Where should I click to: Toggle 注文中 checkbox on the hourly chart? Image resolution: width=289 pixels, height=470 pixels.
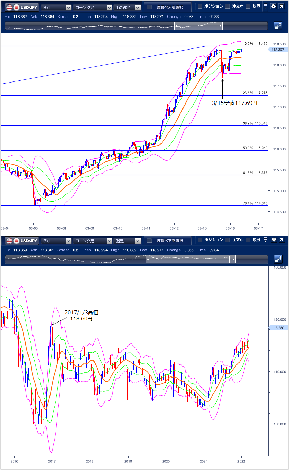tap(227, 7)
